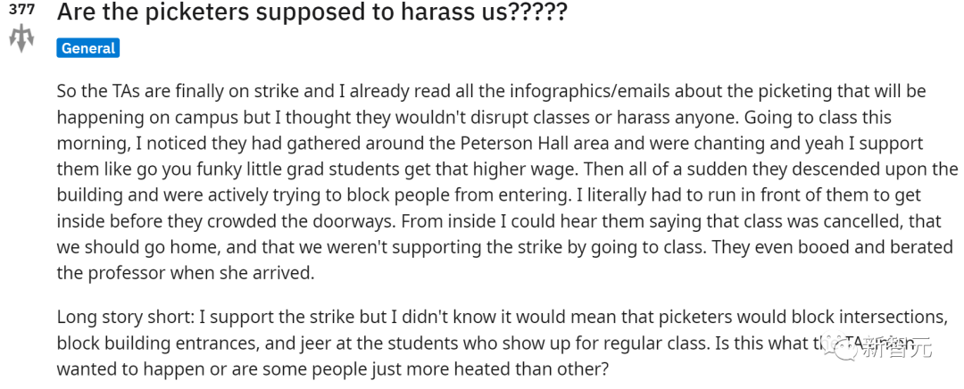
Task: Select the blue General flair tag
Action: coord(88,48)
